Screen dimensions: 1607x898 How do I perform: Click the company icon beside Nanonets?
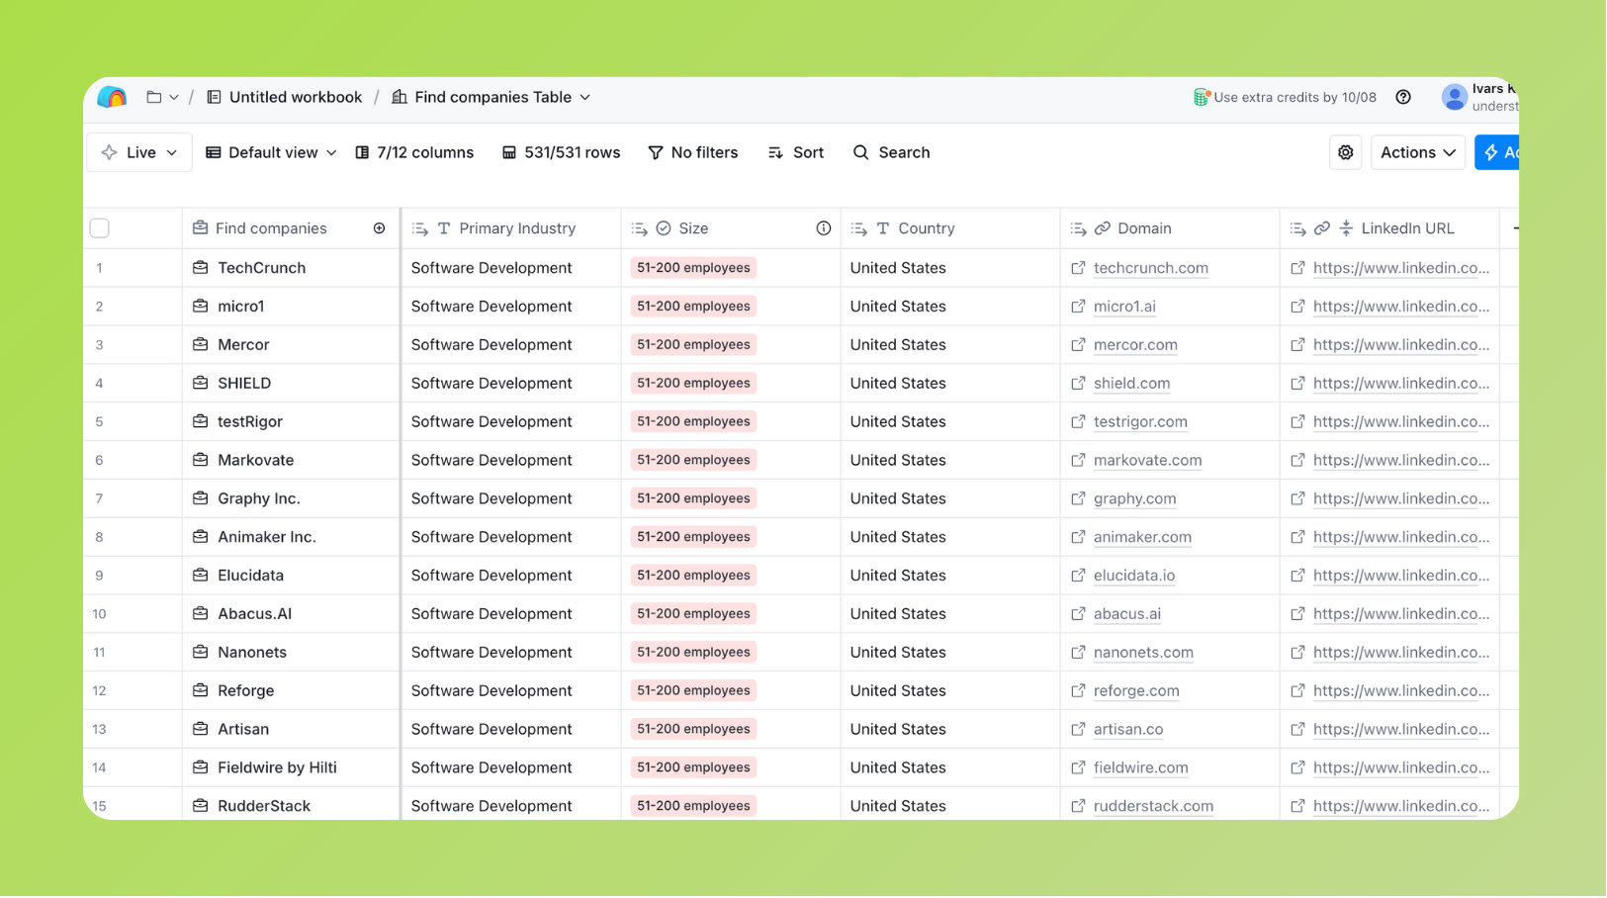point(200,652)
